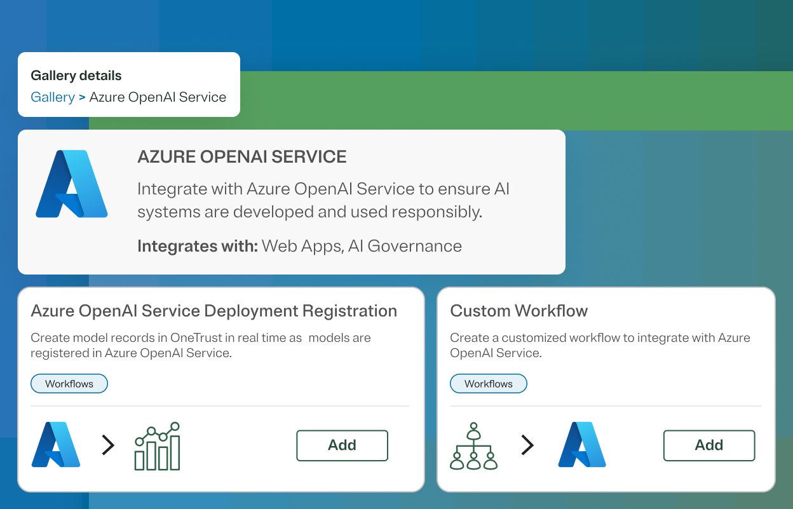The width and height of the screenshot is (793, 509).
Task: Expand the Deployment Registration integration flow chevron
Action: (x=107, y=445)
